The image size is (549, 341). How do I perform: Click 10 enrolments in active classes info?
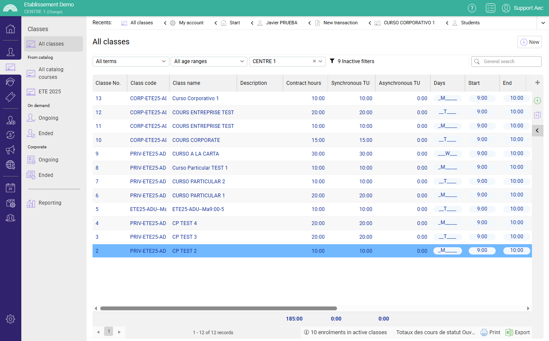(x=346, y=332)
